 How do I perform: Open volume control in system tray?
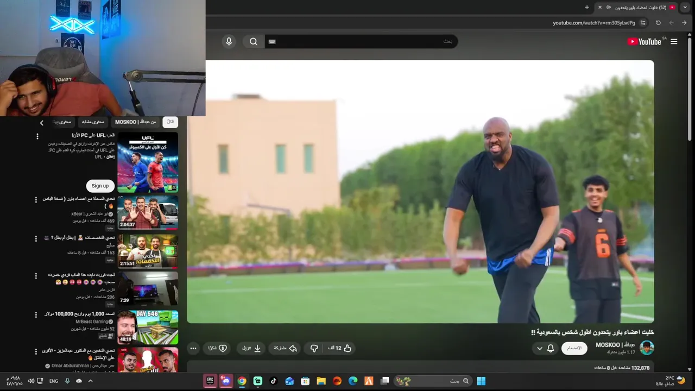coord(31,381)
